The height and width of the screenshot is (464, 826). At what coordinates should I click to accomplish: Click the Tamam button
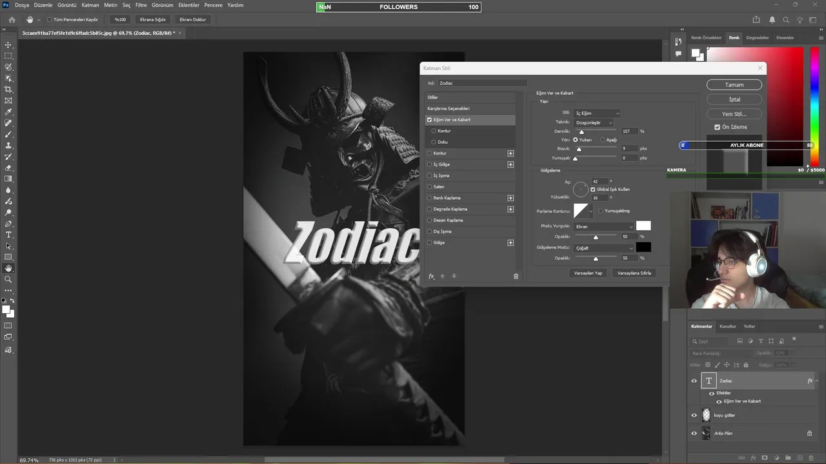[734, 84]
